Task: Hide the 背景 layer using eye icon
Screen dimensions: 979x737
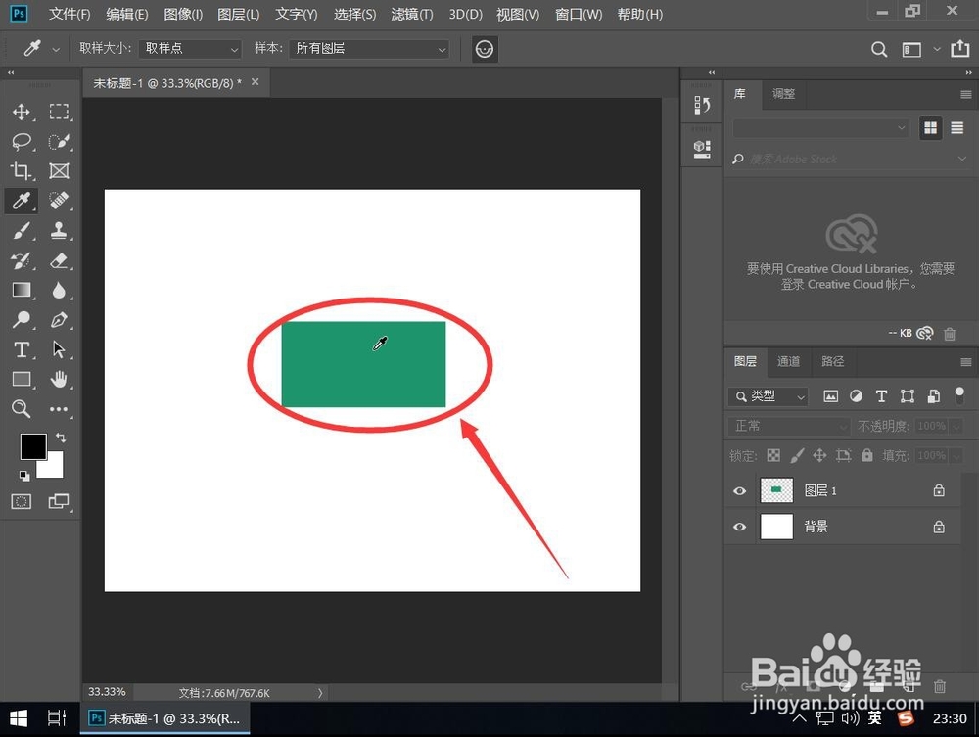Action: tap(740, 528)
